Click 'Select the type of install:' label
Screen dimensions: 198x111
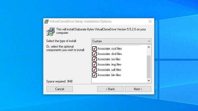pyautogui.click(x=61, y=41)
